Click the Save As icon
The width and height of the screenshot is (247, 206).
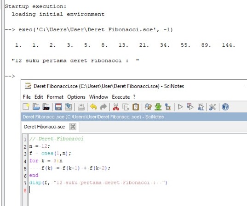69,107
